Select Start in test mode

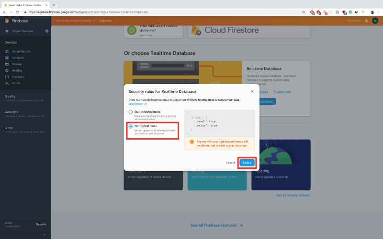130,126
